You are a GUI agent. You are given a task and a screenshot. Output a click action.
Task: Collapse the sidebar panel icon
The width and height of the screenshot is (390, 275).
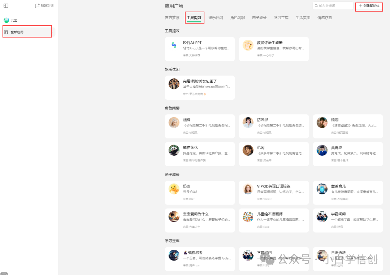6,5
